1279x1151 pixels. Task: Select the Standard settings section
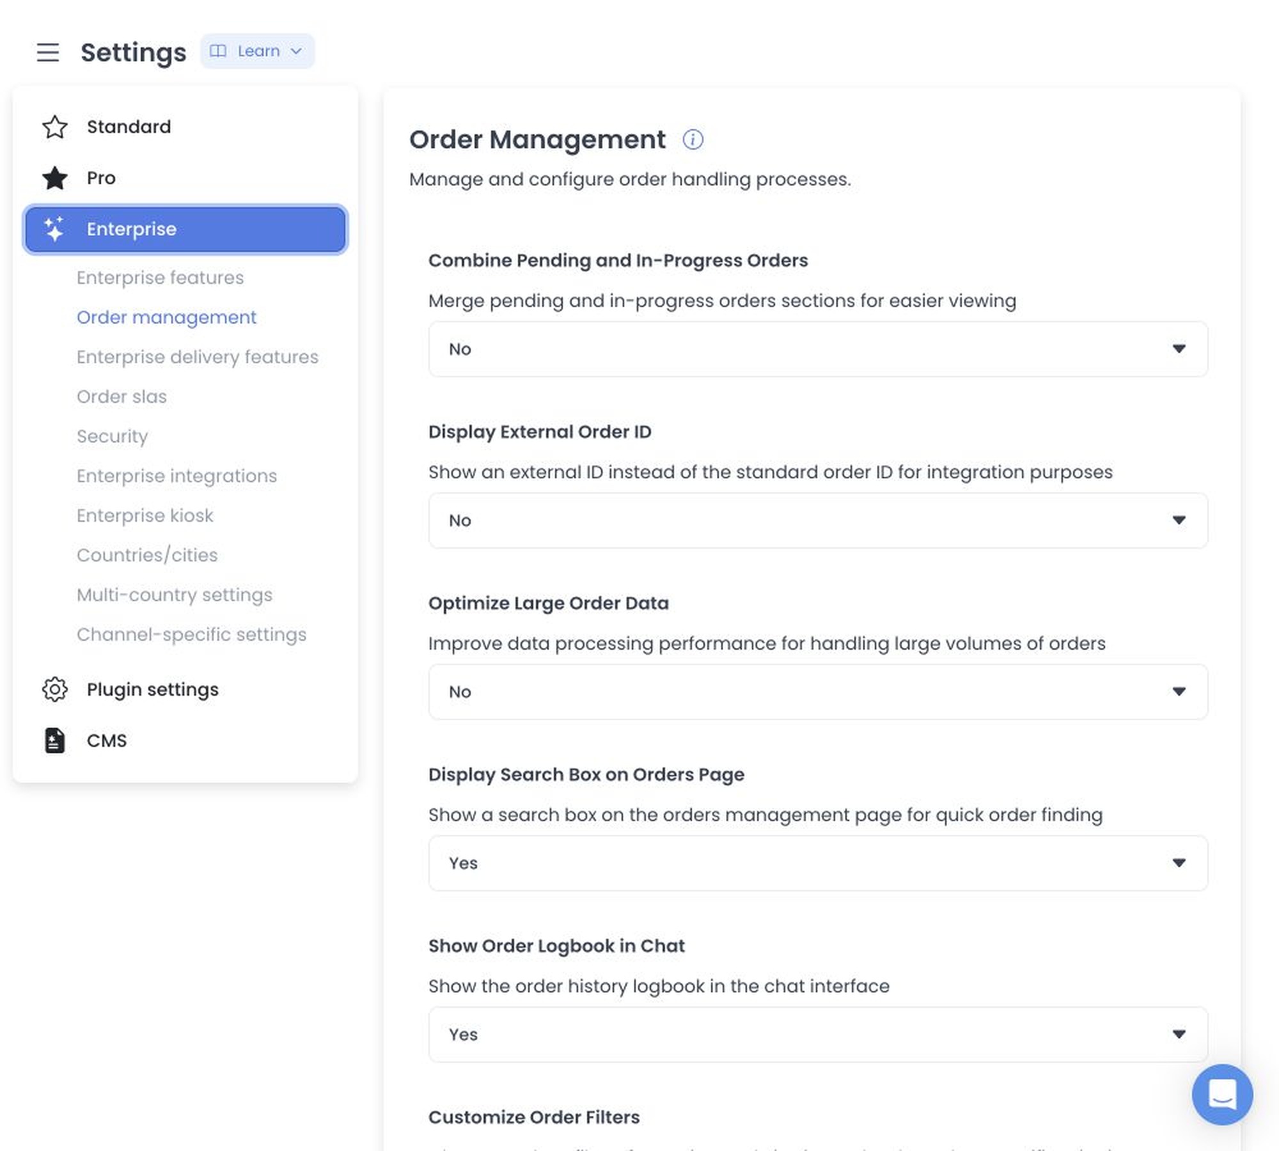tap(185, 127)
